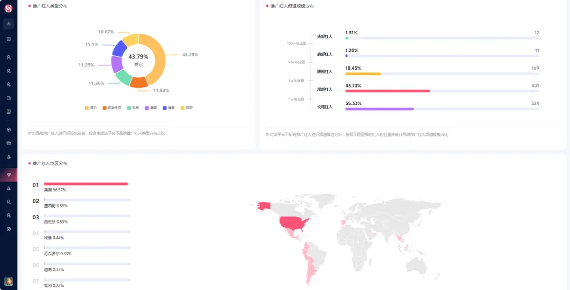Click the pink app logo in sidebar
This screenshot has width=570, height=290.
(x=8, y=8)
